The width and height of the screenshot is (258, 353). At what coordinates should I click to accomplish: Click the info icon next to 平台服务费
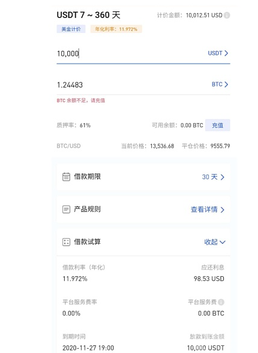point(221,302)
